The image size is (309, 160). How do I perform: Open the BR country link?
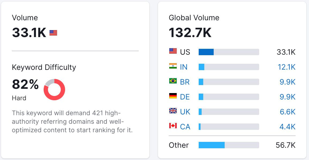185,82
